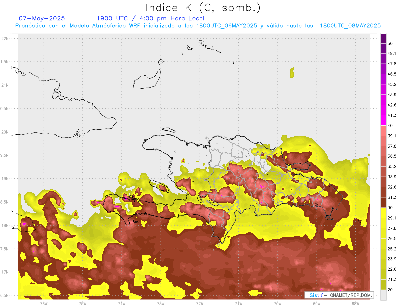
Task: Click the isolated yellow patch near 21.3N 69.6W
Action: pyautogui.click(x=292, y=73)
